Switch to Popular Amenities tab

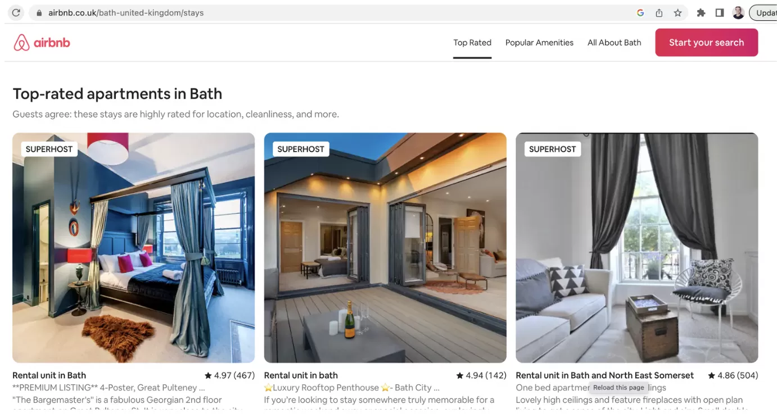point(539,43)
